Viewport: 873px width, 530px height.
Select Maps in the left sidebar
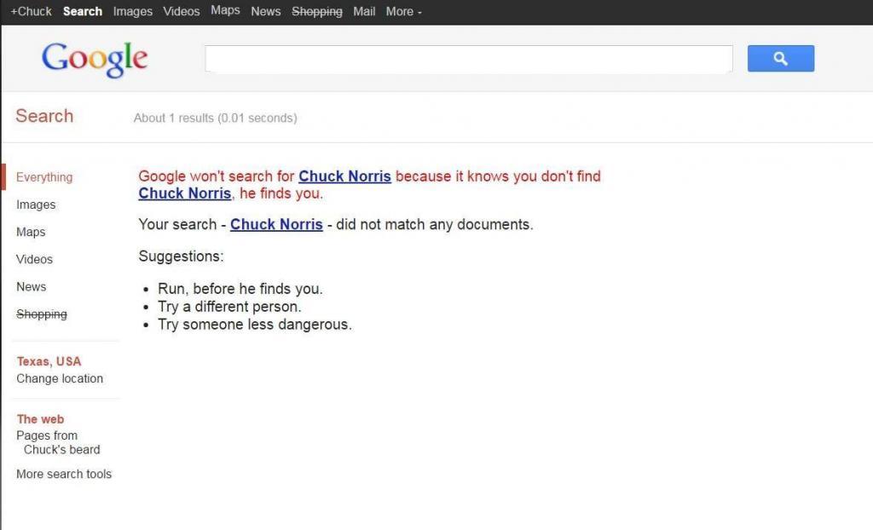[31, 232]
